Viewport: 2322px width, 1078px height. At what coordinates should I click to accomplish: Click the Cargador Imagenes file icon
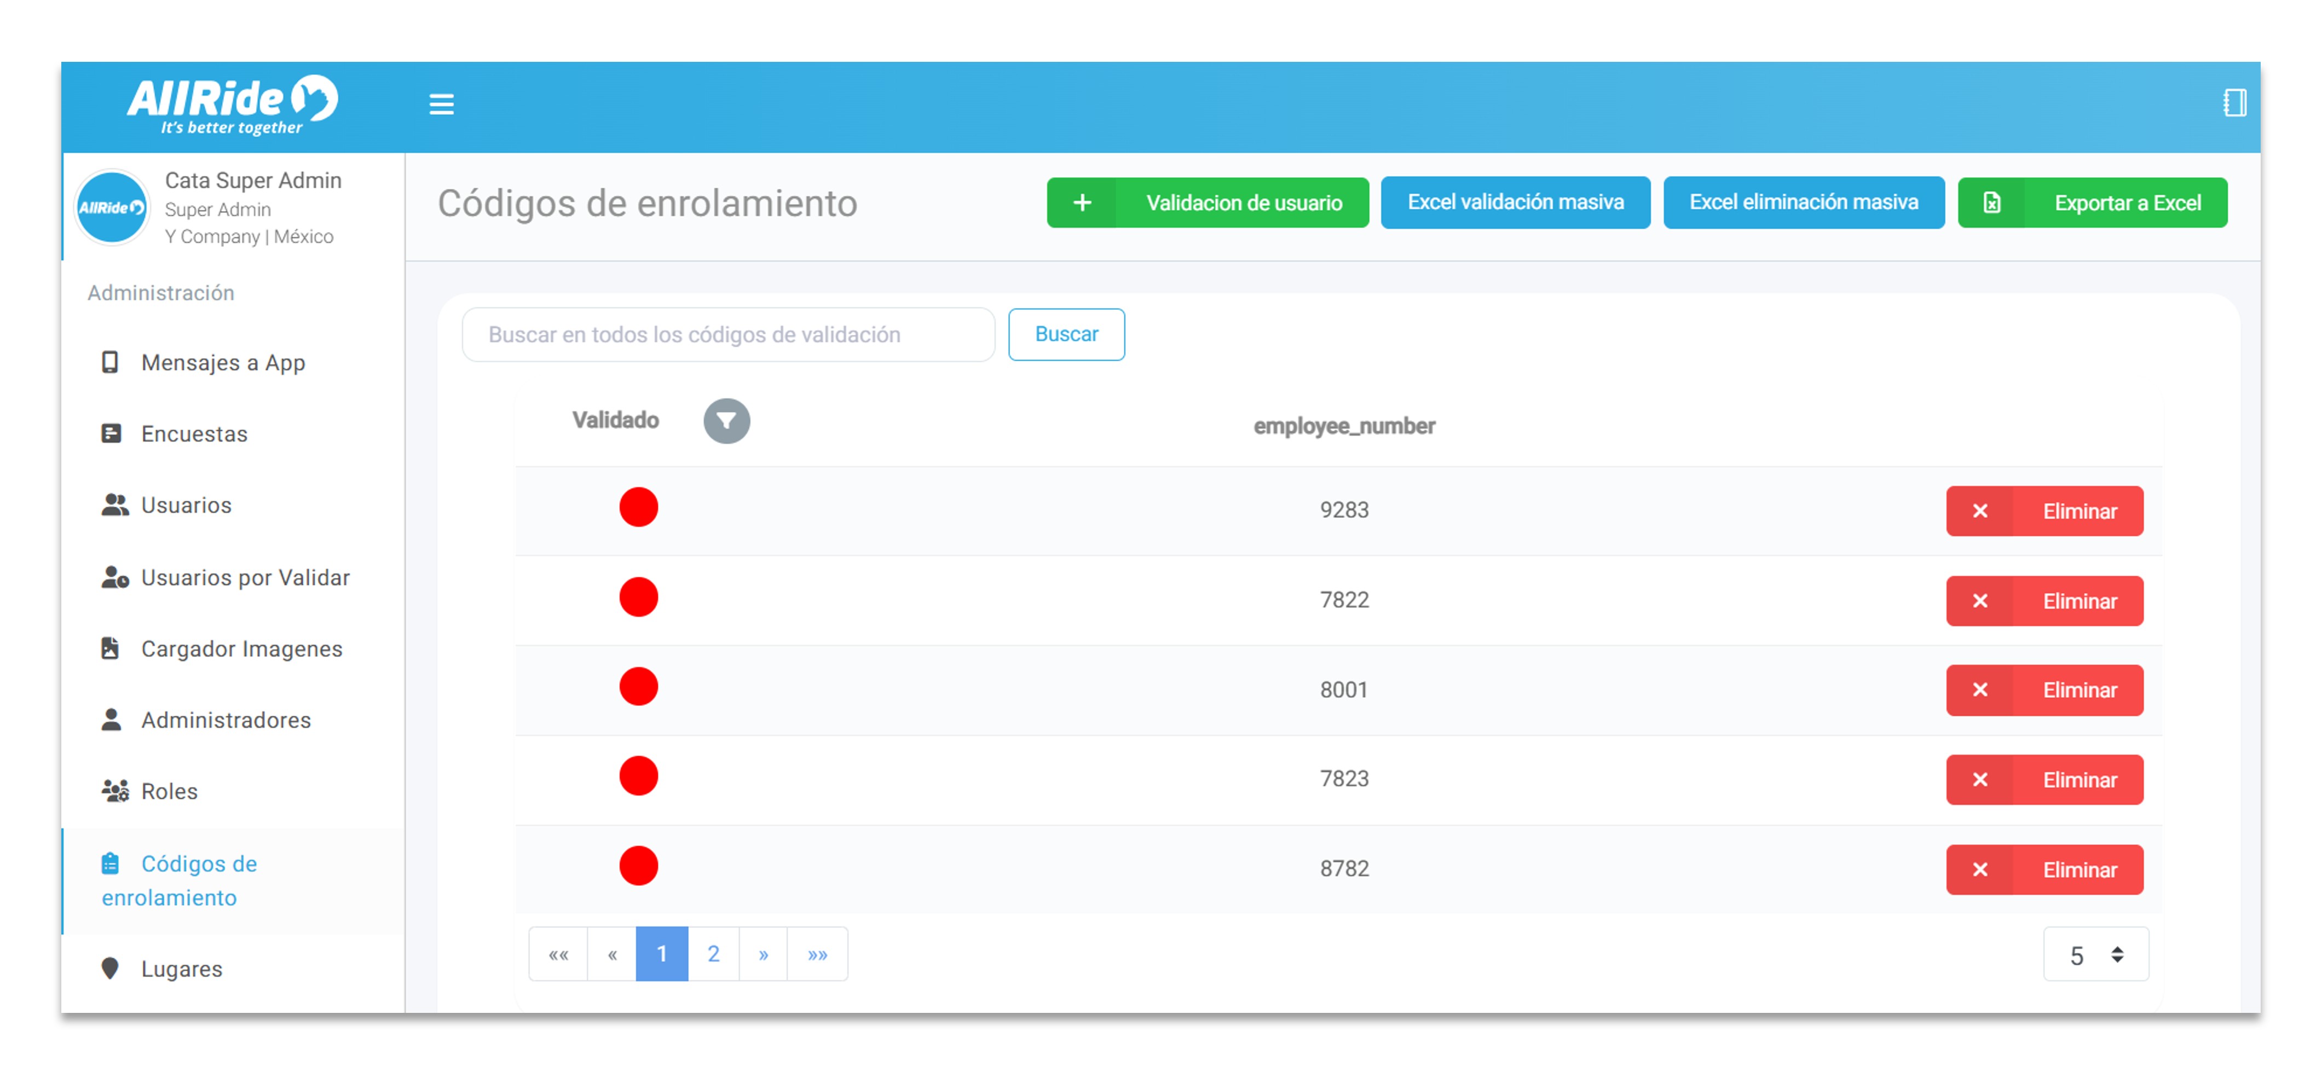pos(110,649)
